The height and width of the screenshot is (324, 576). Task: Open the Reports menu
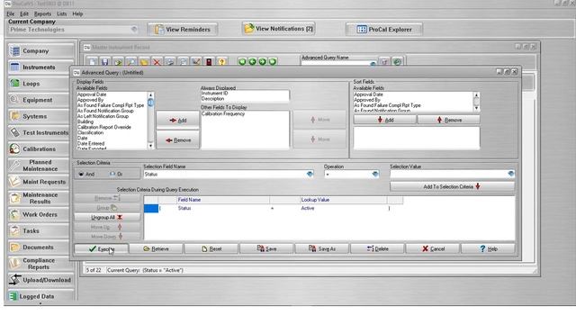pyautogui.click(x=42, y=13)
